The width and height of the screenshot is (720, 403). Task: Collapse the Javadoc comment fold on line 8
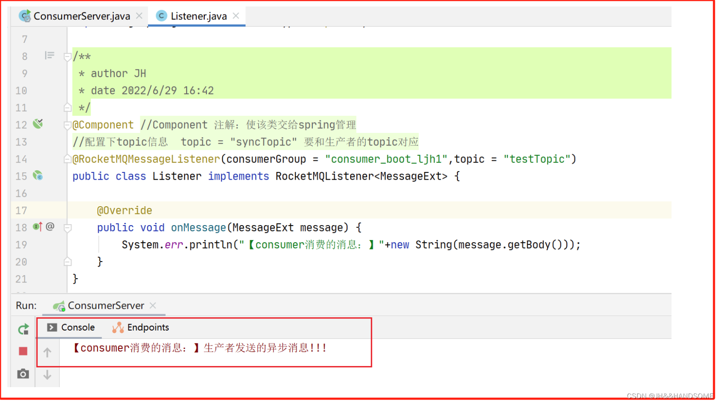coord(67,56)
